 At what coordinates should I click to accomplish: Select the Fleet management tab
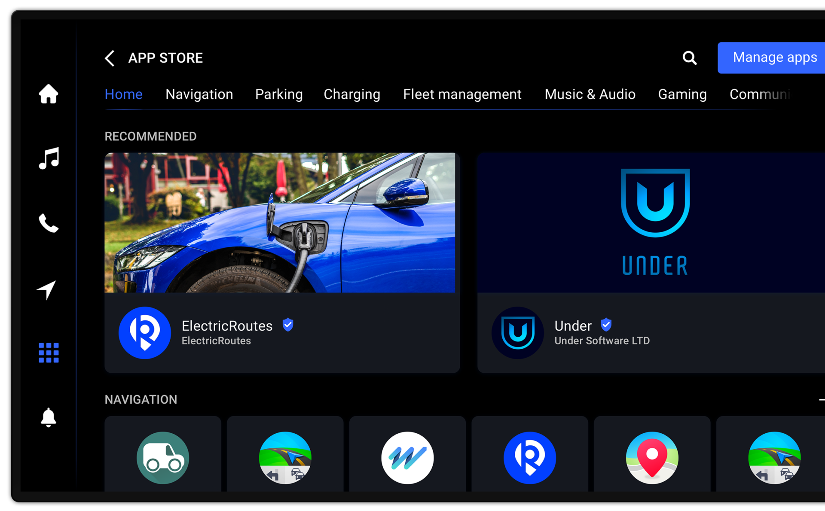462,94
